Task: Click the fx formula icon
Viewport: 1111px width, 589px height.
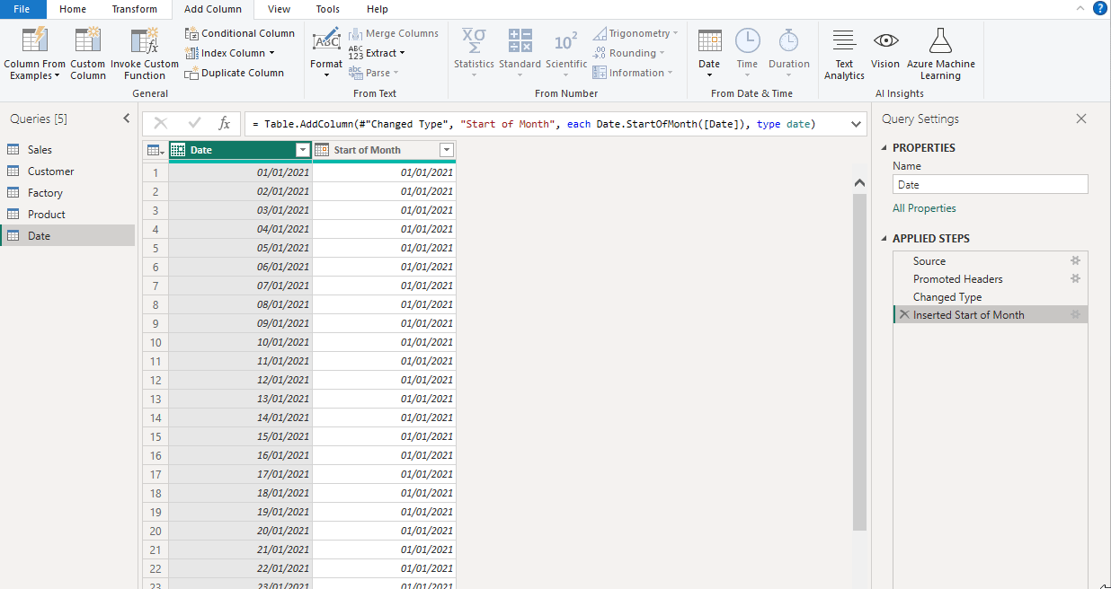Action: (225, 124)
